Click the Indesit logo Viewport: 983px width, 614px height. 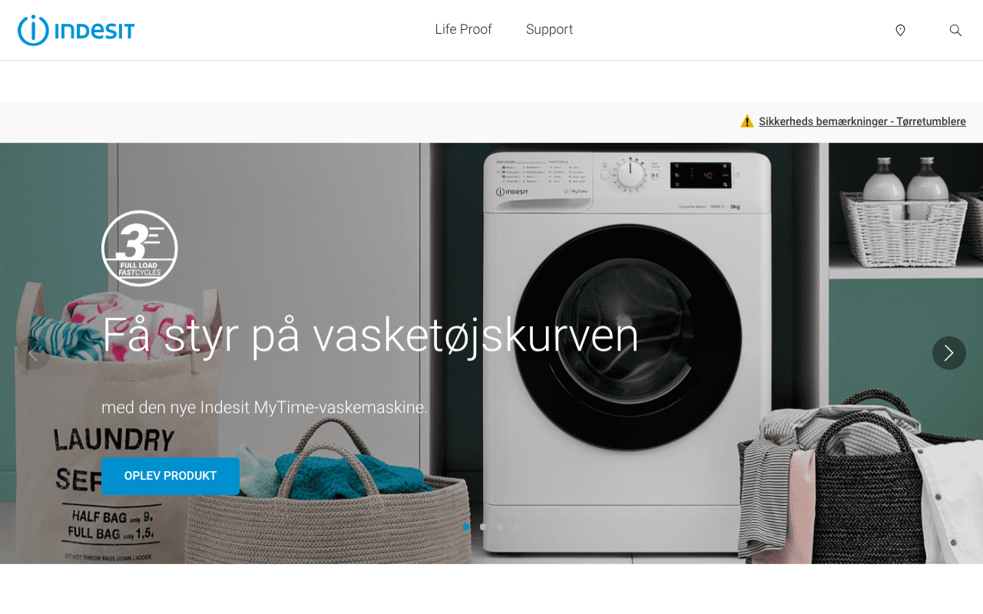click(76, 30)
